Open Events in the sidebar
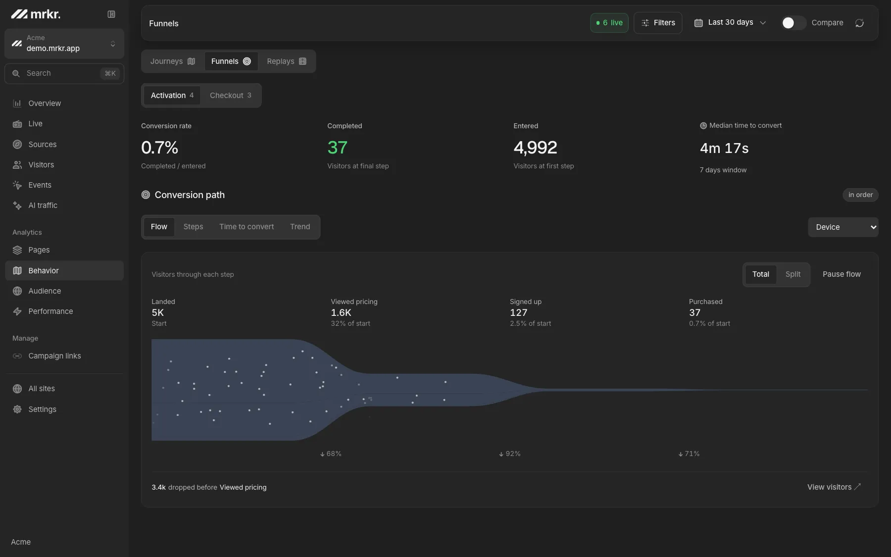This screenshot has height=557, width=891. 64,185
